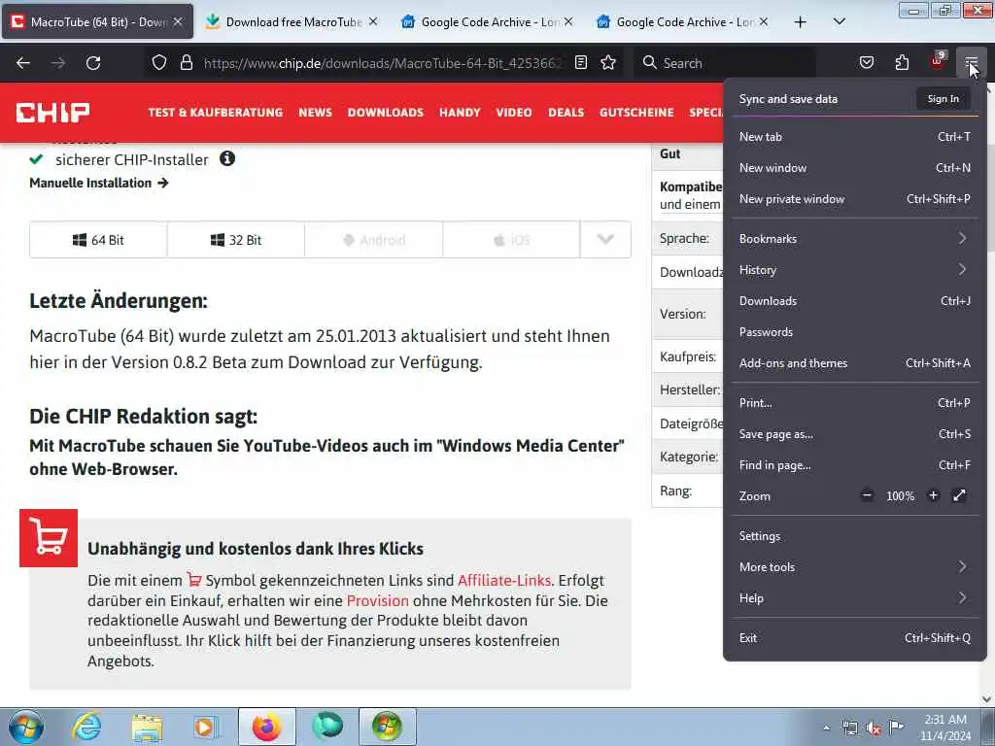
Task: Open TEST & KAUFBERATUNG navigation item
Action: [x=215, y=113]
